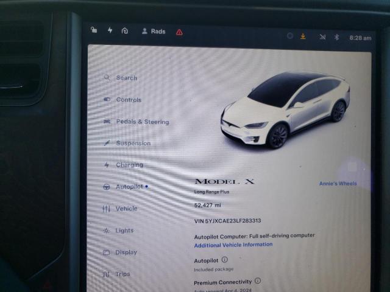
Task: Tap the lock icon in the status bar
Action: point(94,30)
